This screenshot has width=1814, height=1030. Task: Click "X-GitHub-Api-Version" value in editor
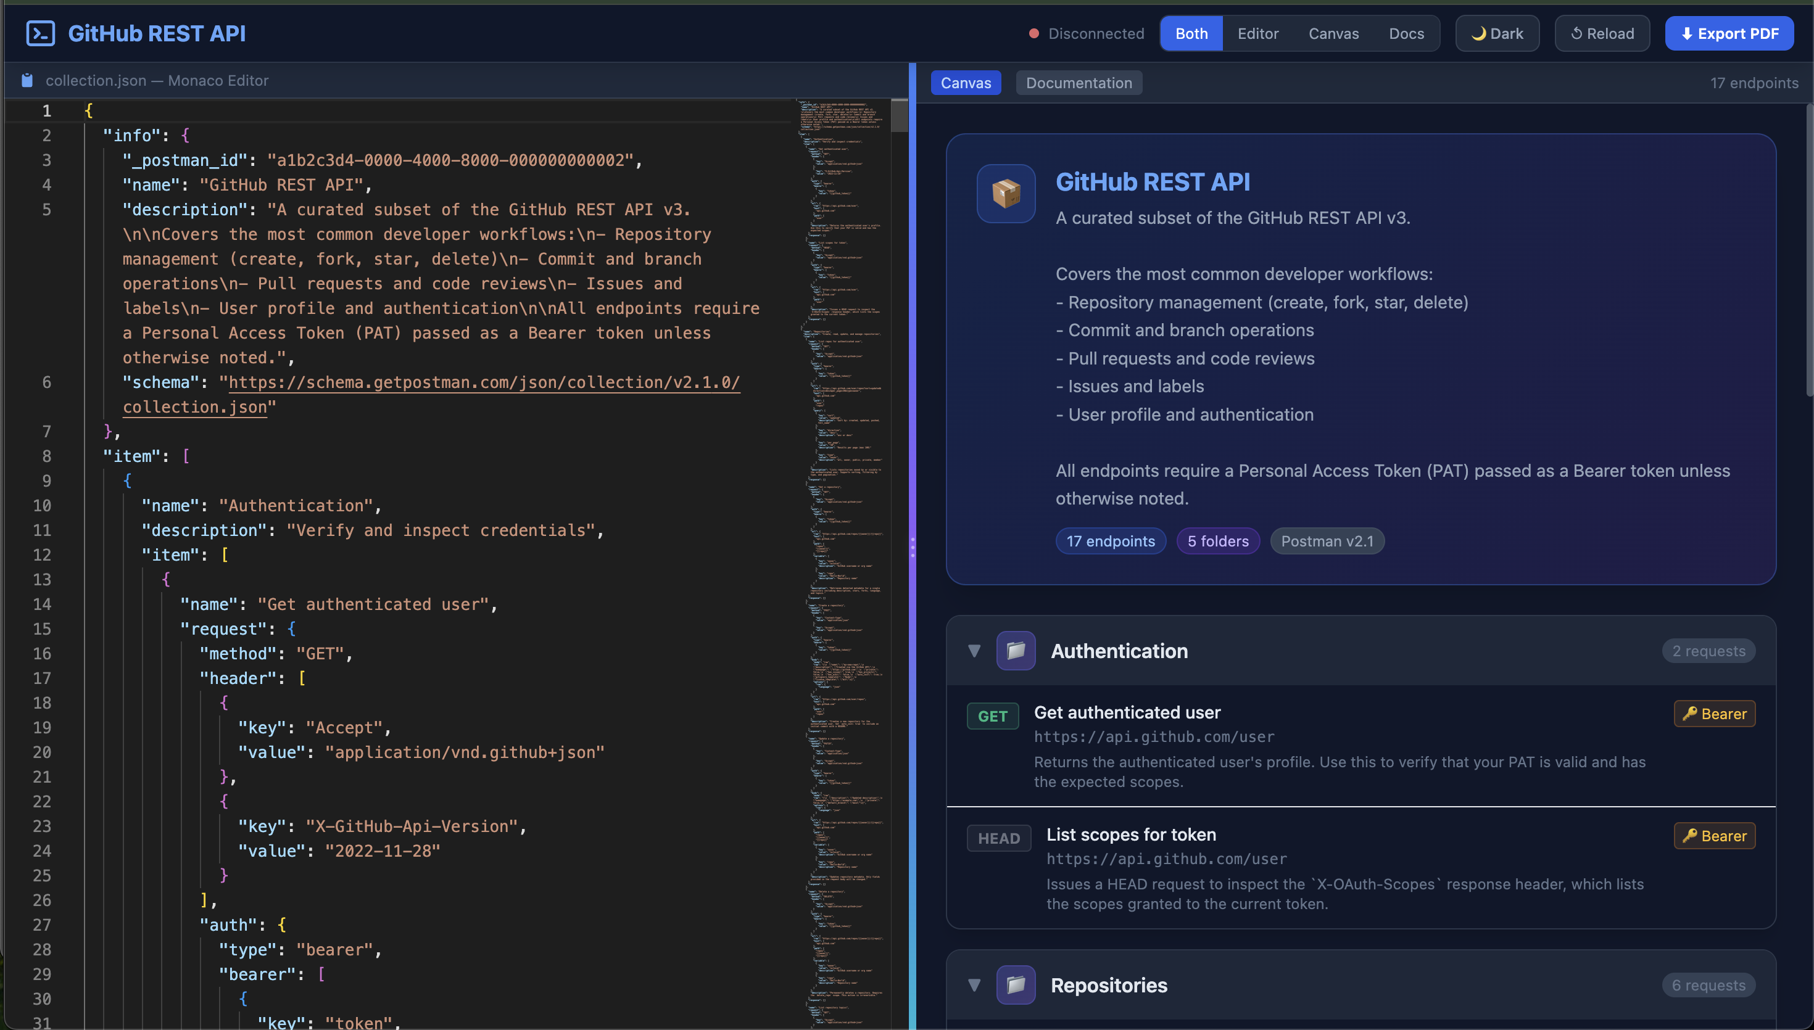pyautogui.click(x=412, y=826)
